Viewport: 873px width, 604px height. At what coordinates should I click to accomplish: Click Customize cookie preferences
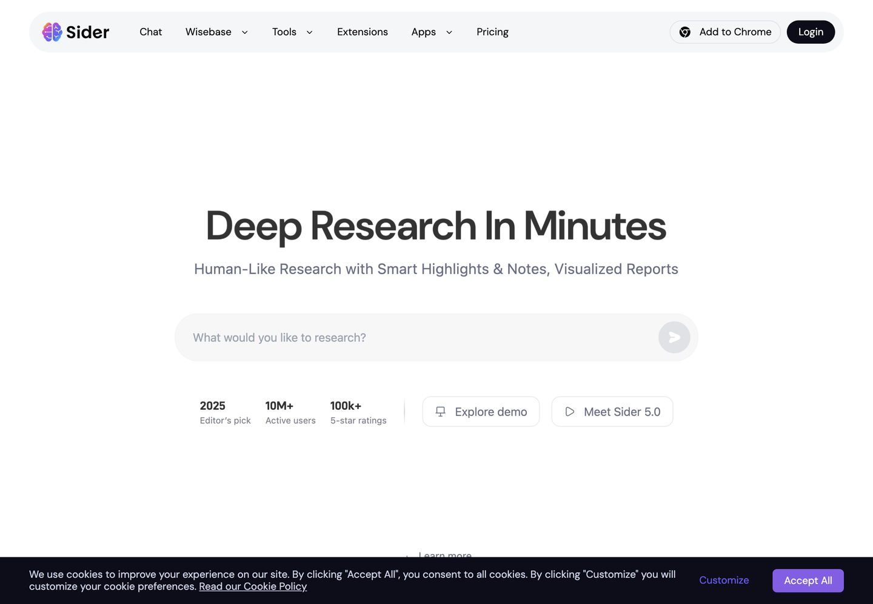(724, 580)
